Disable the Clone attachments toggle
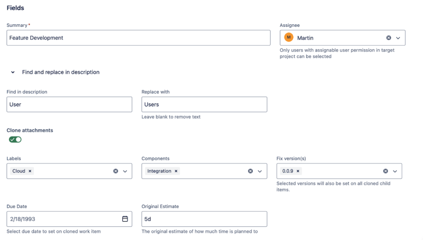Viewport: 423px width, 240px height. [15, 139]
